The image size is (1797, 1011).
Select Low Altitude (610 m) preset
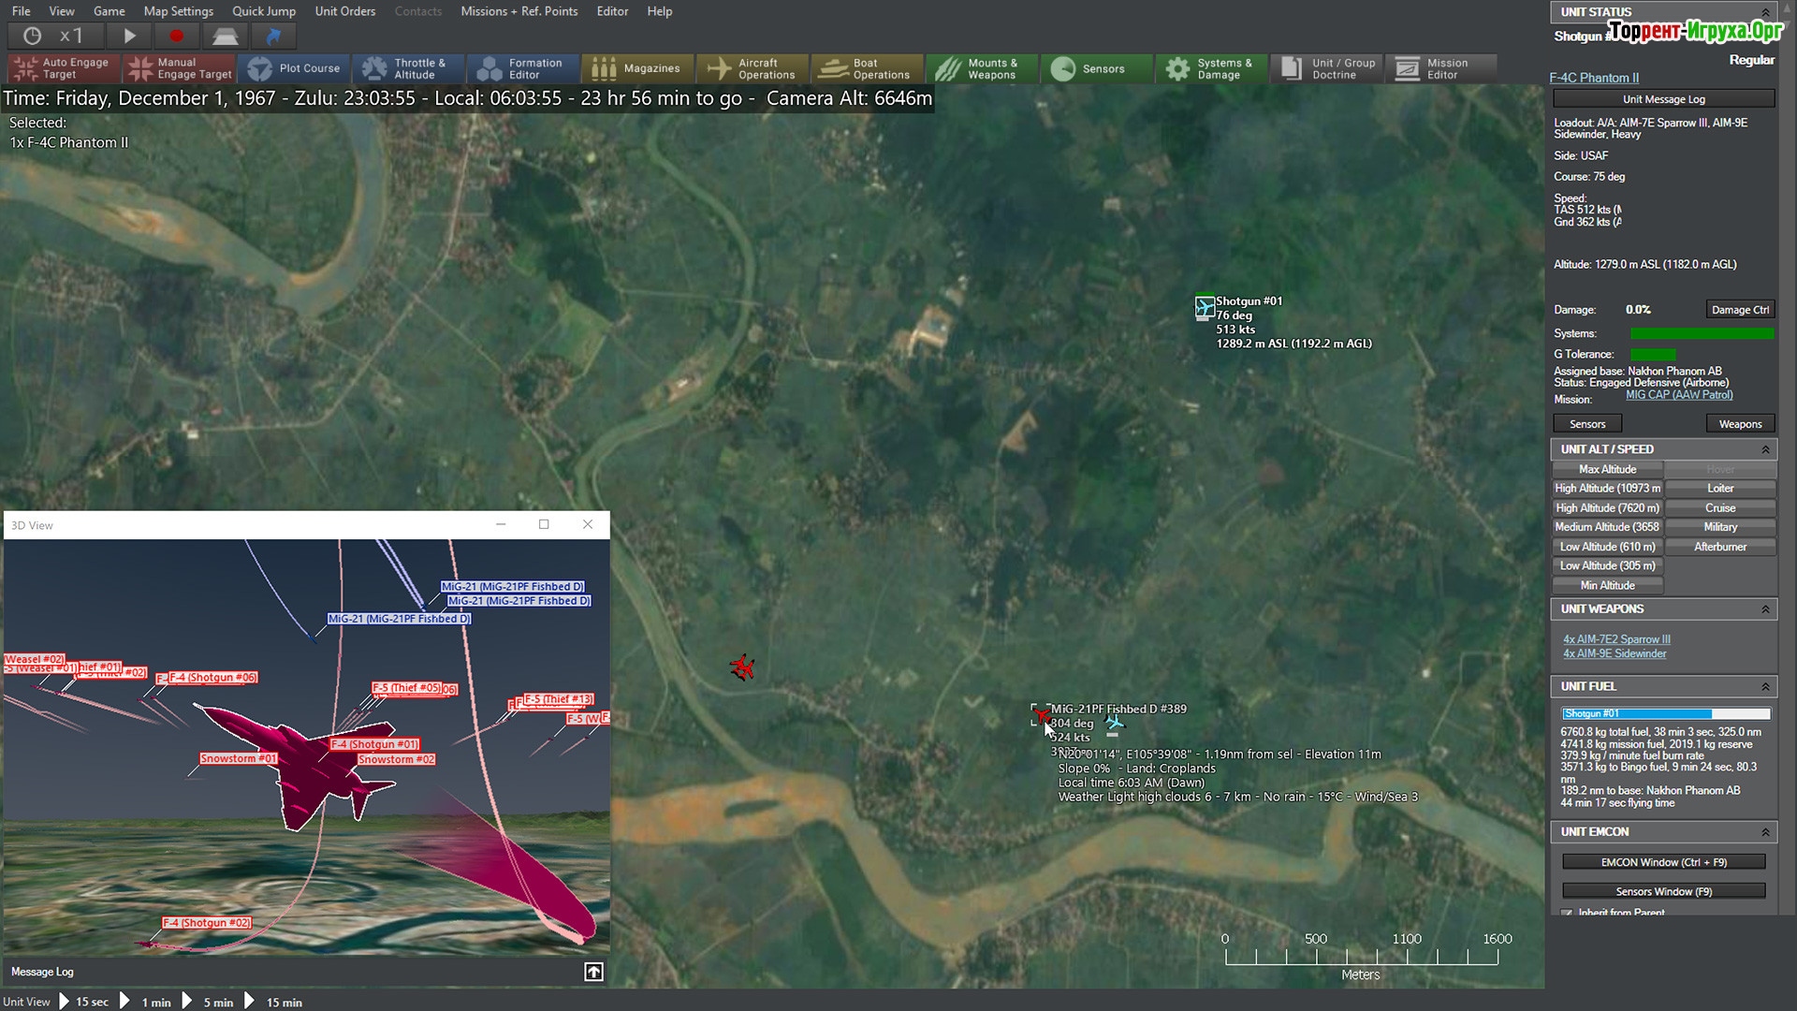pyautogui.click(x=1607, y=547)
